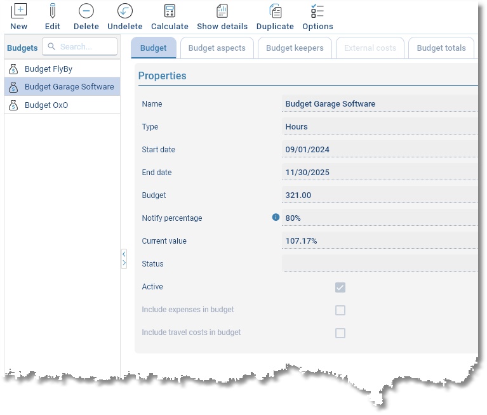
Task: Click the Name label
Action: pos(152,103)
